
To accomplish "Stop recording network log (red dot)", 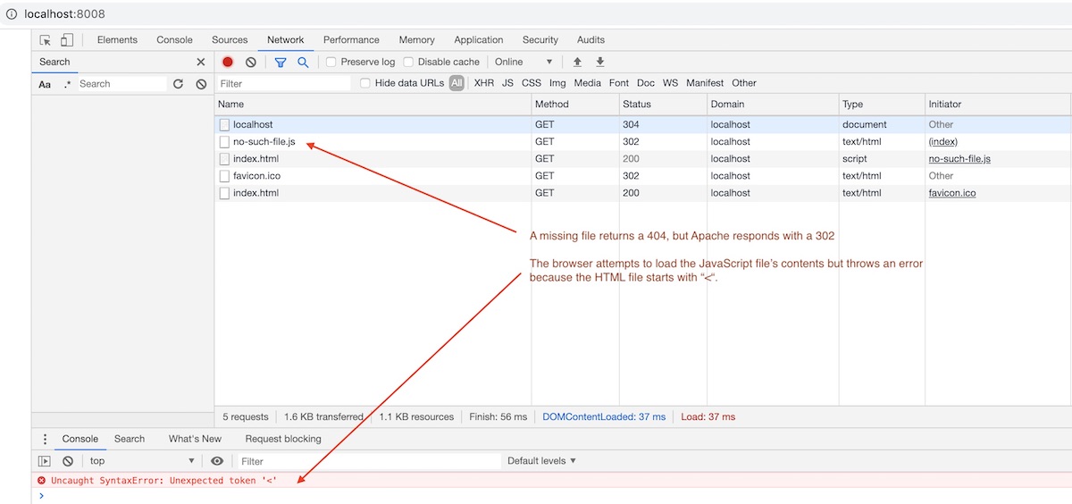I will [228, 62].
